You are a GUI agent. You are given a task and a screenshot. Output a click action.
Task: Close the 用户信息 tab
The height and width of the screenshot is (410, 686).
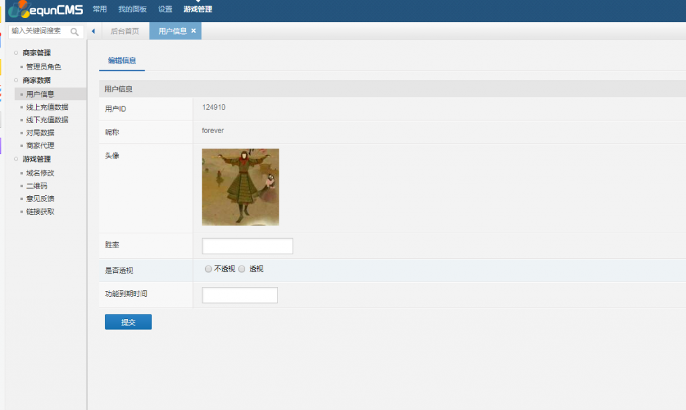pyautogui.click(x=194, y=31)
